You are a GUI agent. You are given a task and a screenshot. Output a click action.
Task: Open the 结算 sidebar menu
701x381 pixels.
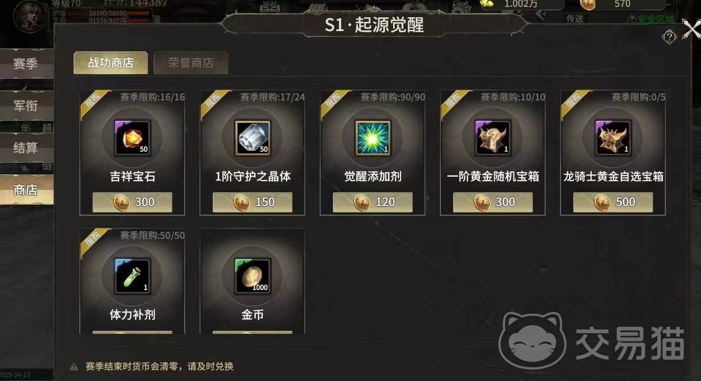pyautogui.click(x=26, y=148)
